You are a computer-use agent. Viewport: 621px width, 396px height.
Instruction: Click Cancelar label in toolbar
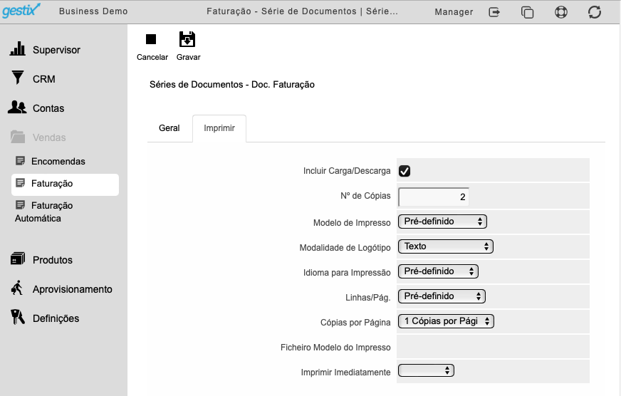[152, 57]
